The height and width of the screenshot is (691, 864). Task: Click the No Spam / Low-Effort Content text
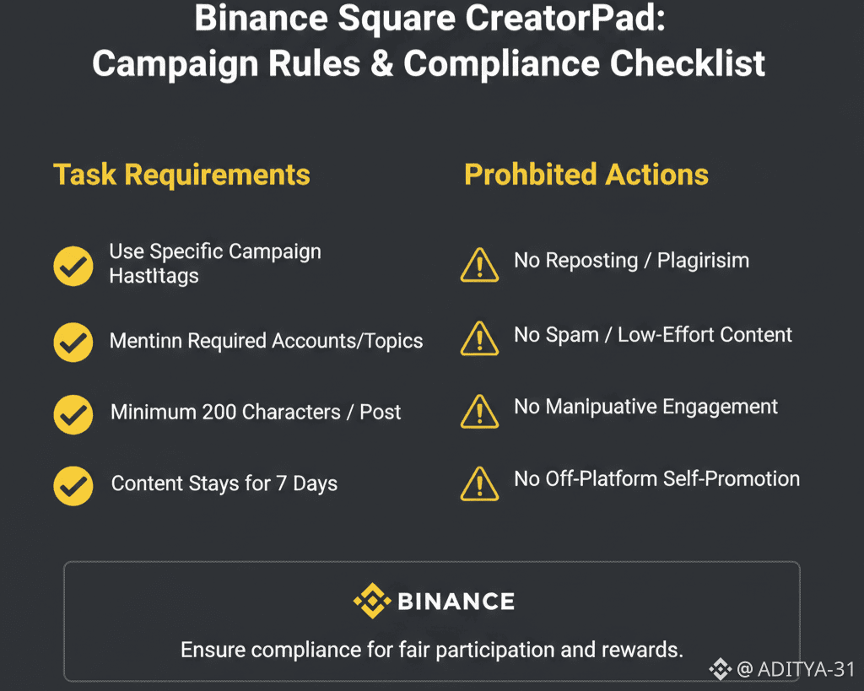653,335
